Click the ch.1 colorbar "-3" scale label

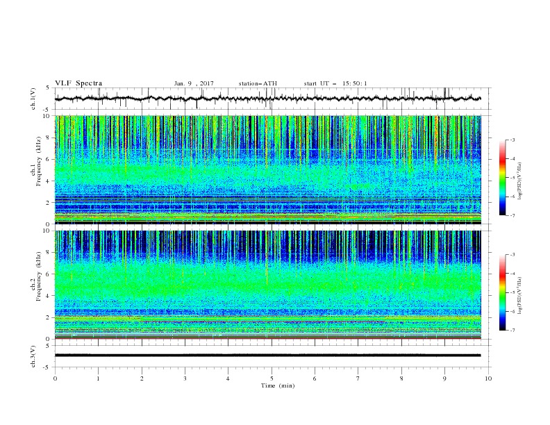[x=512, y=140]
